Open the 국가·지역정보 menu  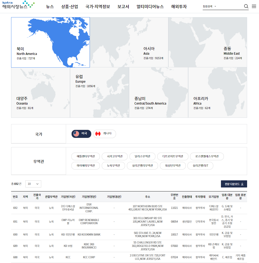[98, 7]
